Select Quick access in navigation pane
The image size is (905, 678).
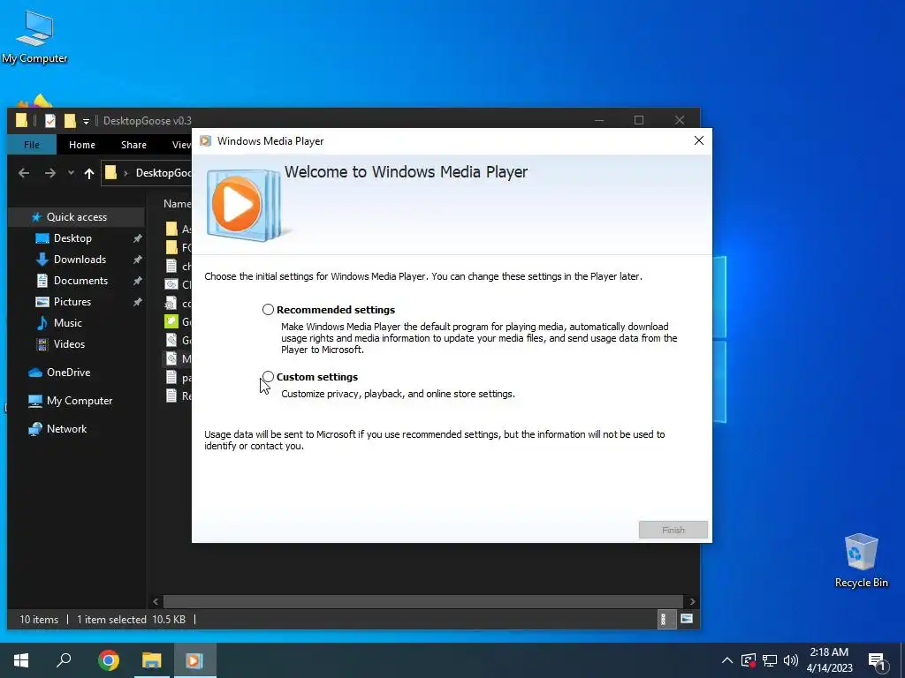click(x=76, y=217)
